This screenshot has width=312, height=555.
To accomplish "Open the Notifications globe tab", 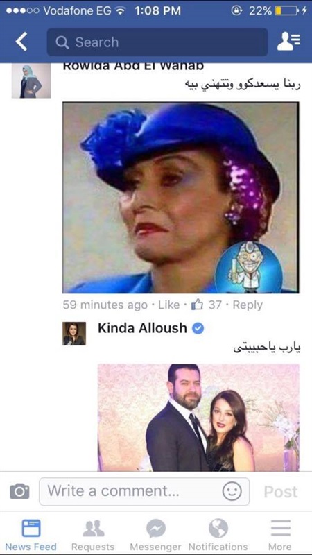I will click(x=218, y=535).
